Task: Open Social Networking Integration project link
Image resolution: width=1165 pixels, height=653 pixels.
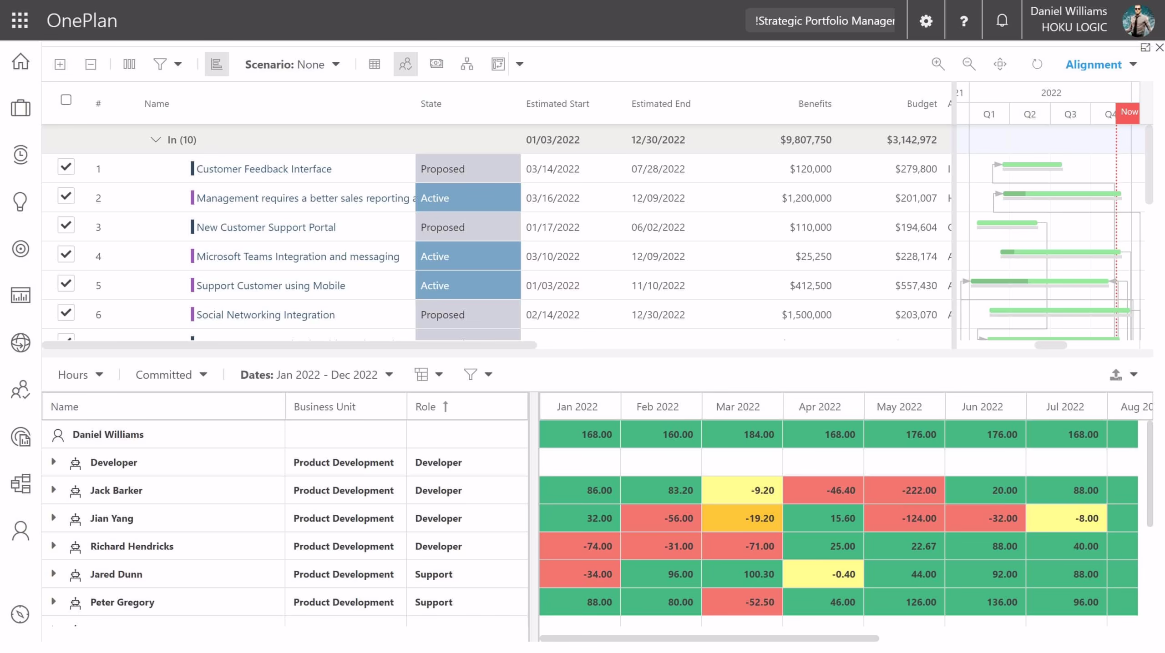Action: (x=265, y=315)
